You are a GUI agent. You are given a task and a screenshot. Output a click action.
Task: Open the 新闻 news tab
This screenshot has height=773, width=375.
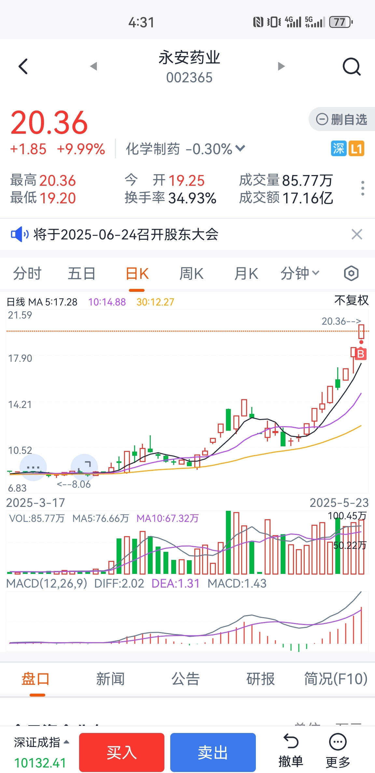tap(110, 679)
